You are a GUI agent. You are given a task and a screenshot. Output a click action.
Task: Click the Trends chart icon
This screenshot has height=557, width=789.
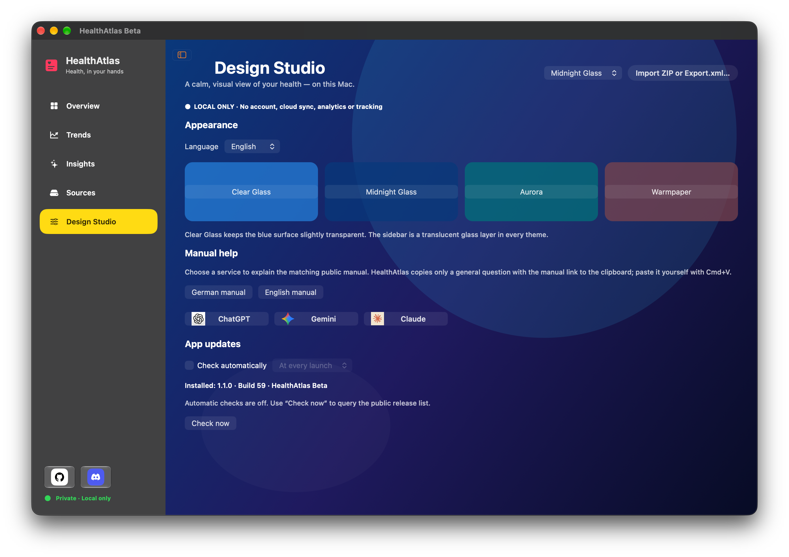click(54, 135)
